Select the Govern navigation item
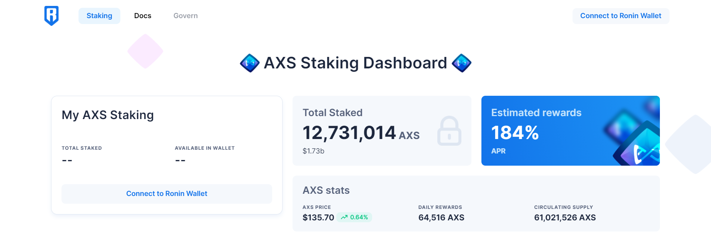This screenshot has width=711, height=247. 186,16
